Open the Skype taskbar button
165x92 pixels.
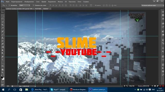tap(59, 90)
